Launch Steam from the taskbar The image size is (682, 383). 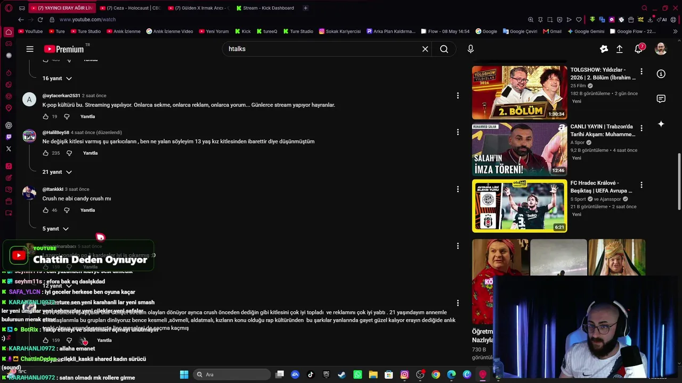tap(342, 374)
